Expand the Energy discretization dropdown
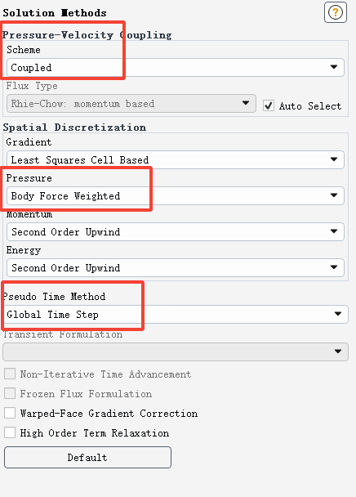This screenshot has height=497, width=356. pos(176,268)
